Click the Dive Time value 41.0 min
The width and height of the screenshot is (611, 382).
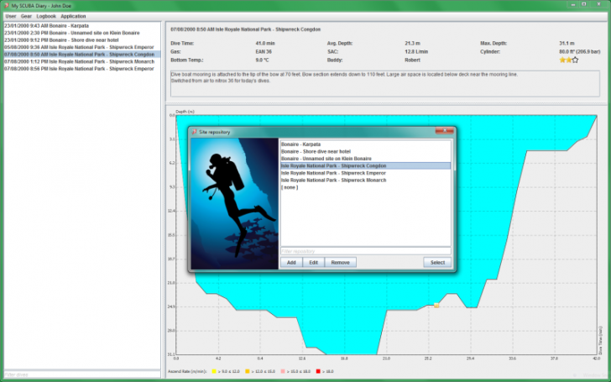click(x=265, y=44)
